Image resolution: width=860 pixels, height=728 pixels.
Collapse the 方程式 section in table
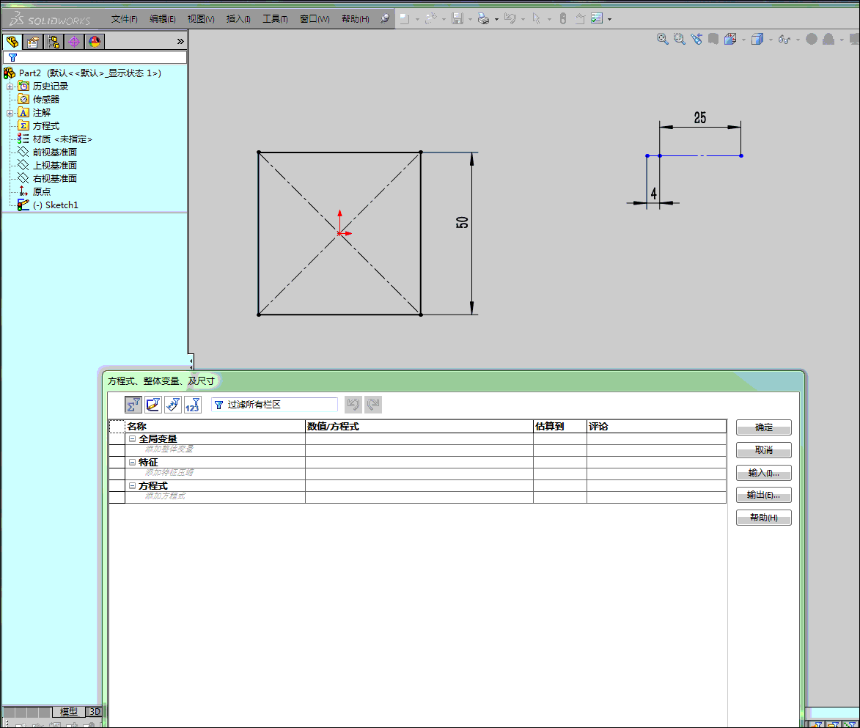[x=132, y=486]
